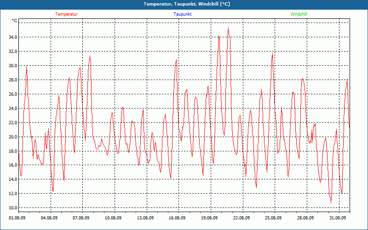Click the 01.08.09 date label
Screen dimensions: 368x230
(x=17, y=218)
